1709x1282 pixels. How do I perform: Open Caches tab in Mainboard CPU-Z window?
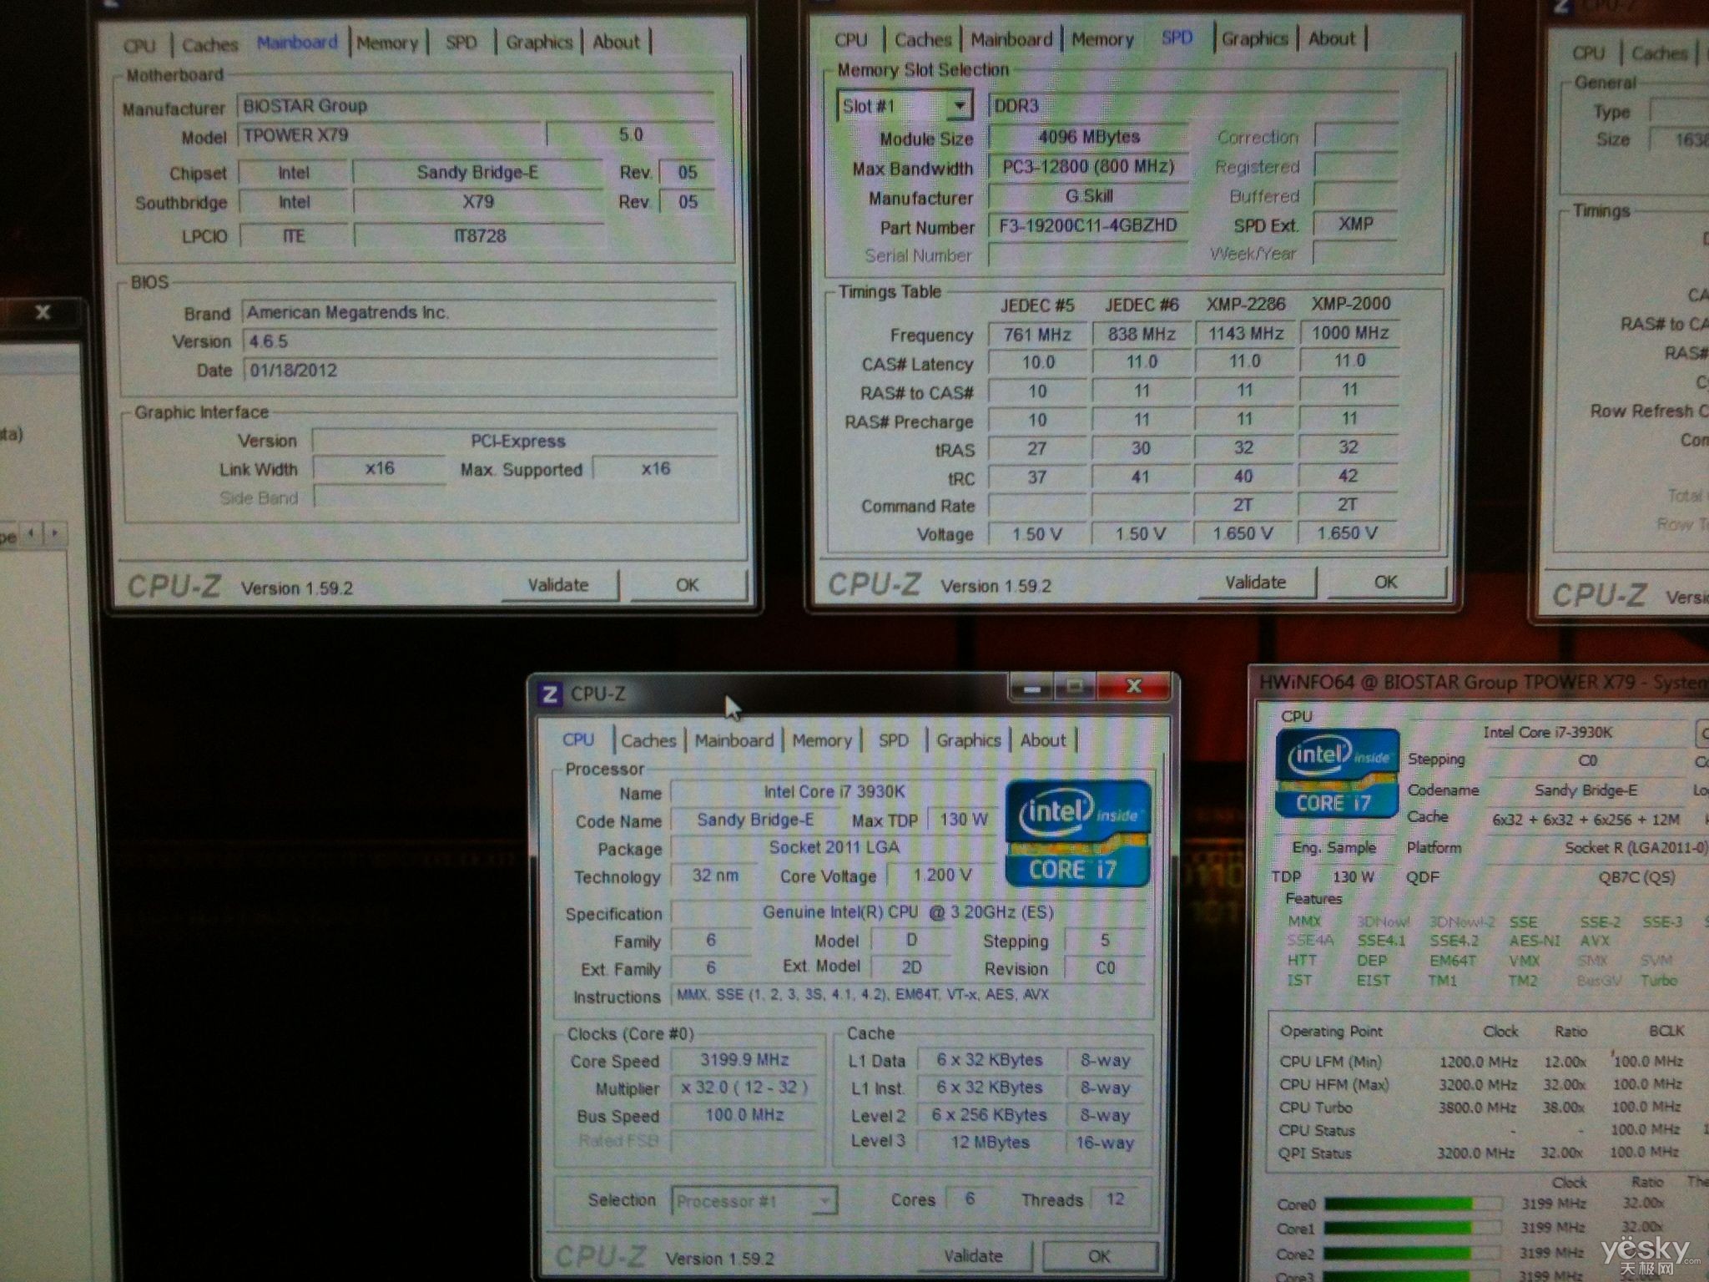[x=210, y=44]
